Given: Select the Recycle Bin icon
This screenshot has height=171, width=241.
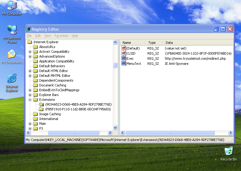Looking at the screenshot, I should [228, 151].
